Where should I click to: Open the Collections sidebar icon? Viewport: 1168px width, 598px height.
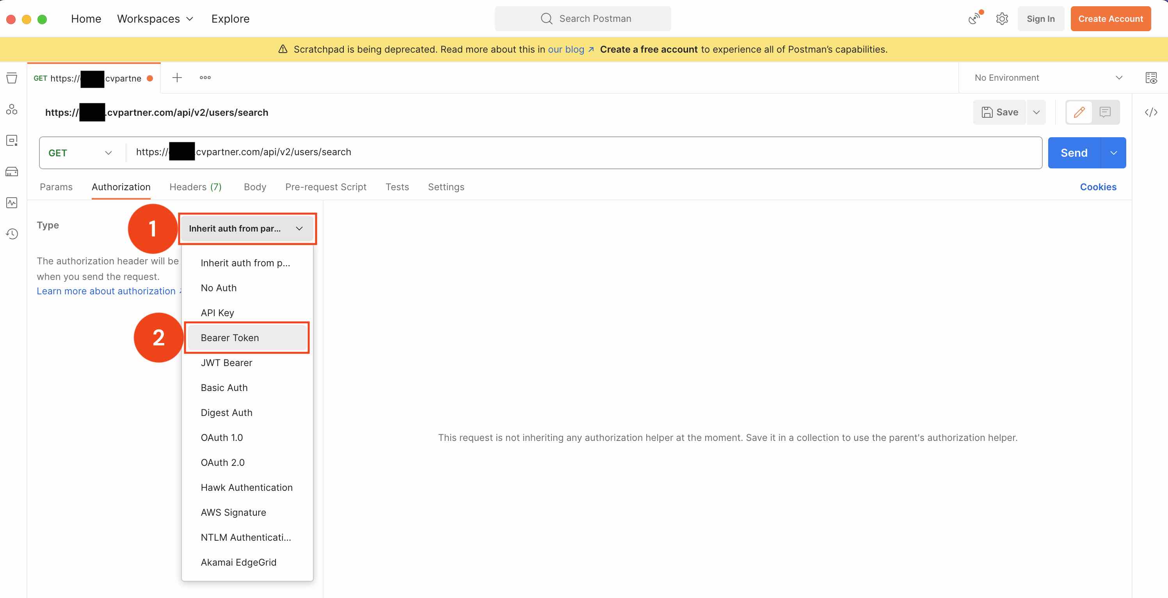pyautogui.click(x=12, y=78)
